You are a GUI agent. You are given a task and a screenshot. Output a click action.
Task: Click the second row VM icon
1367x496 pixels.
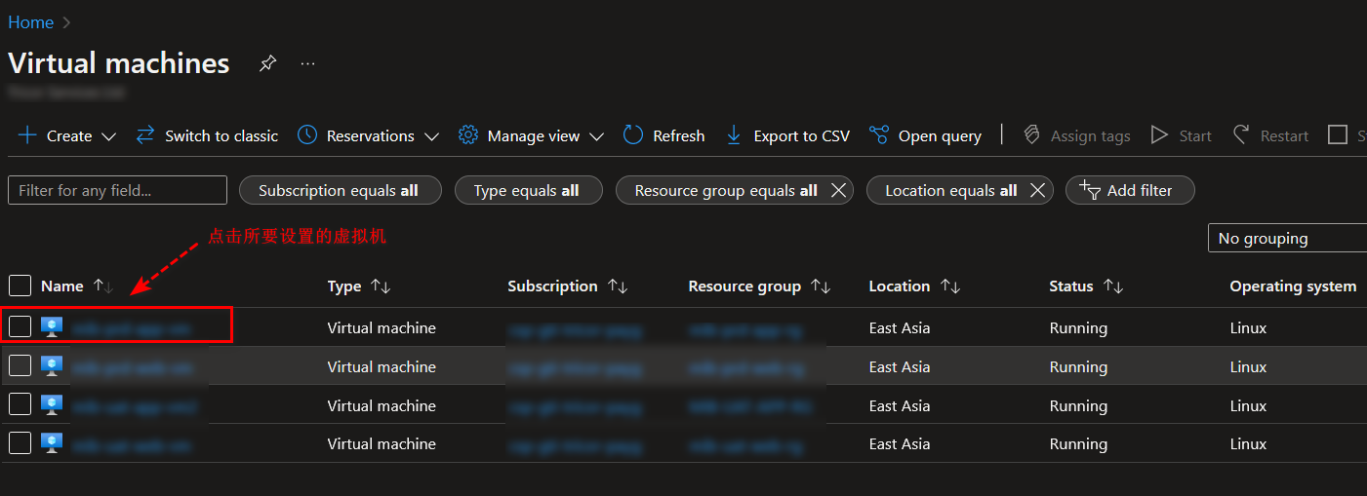(53, 366)
